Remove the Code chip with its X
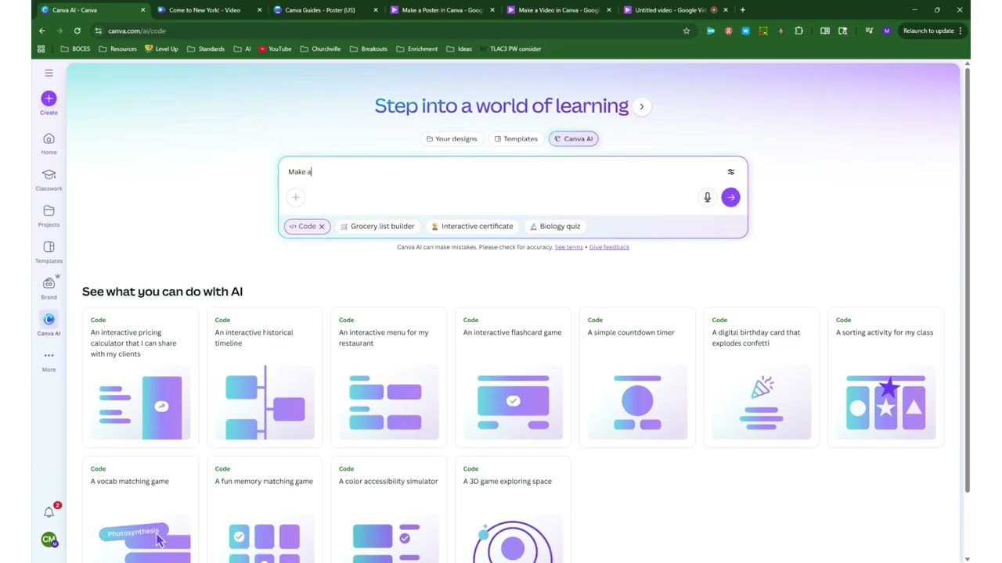The height and width of the screenshot is (563, 1002). [x=321, y=227]
